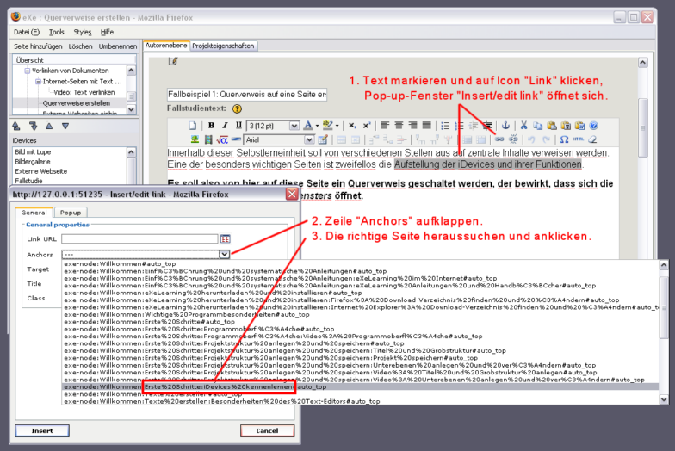
Task: Click the new document icon in editor toolbar
Action: (193, 126)
